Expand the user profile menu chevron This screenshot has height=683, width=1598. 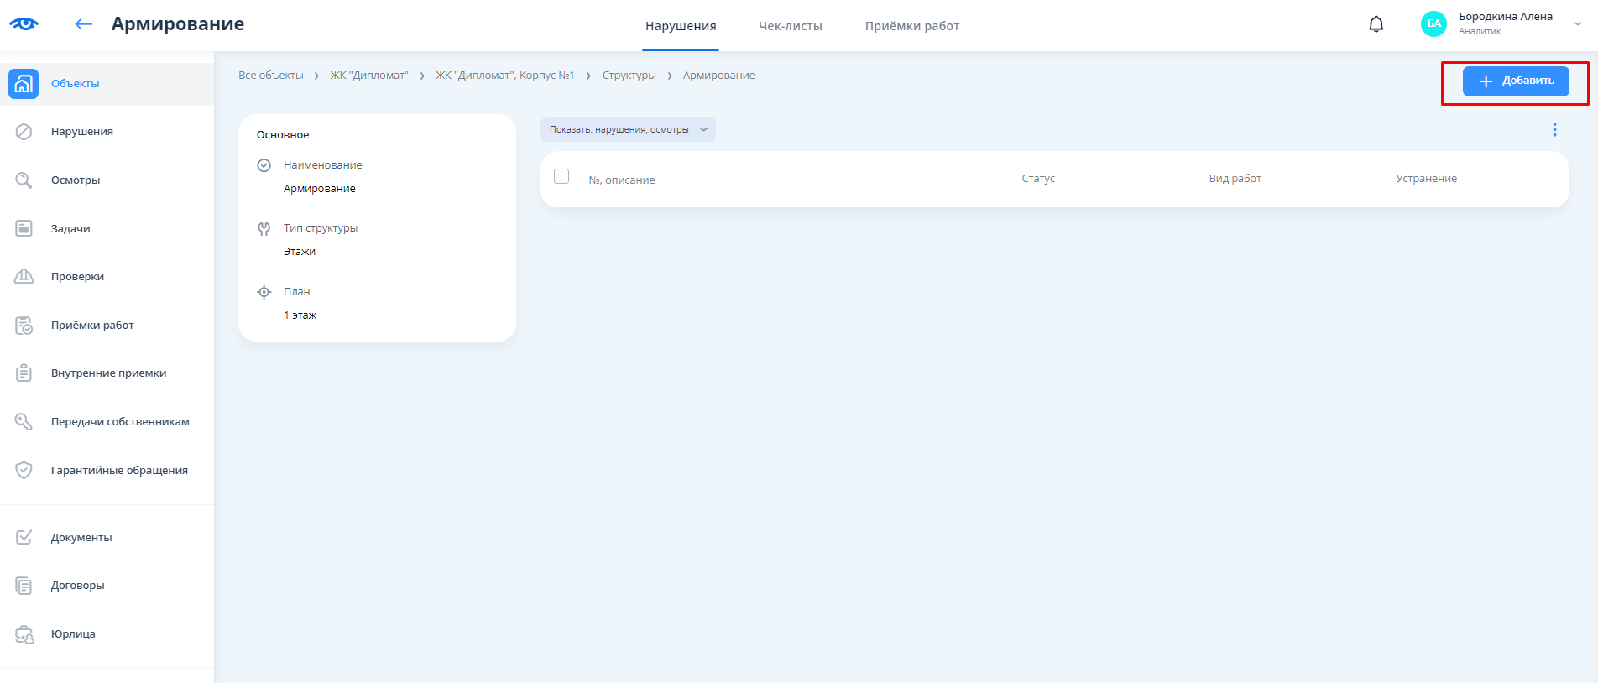(1577, 24)
